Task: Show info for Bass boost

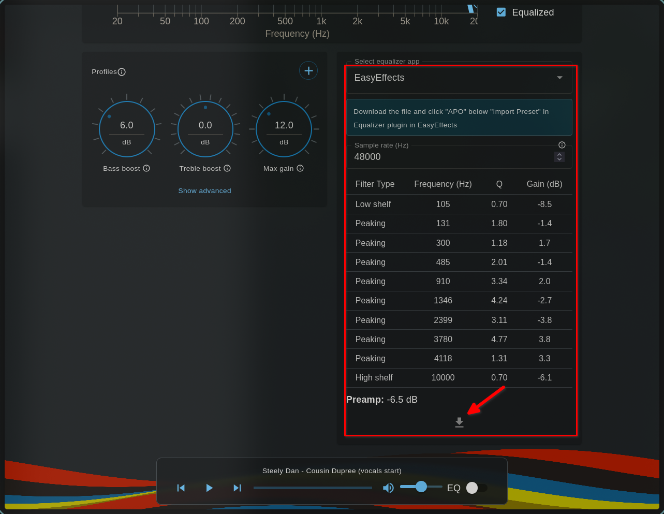Action: point(146,168)
